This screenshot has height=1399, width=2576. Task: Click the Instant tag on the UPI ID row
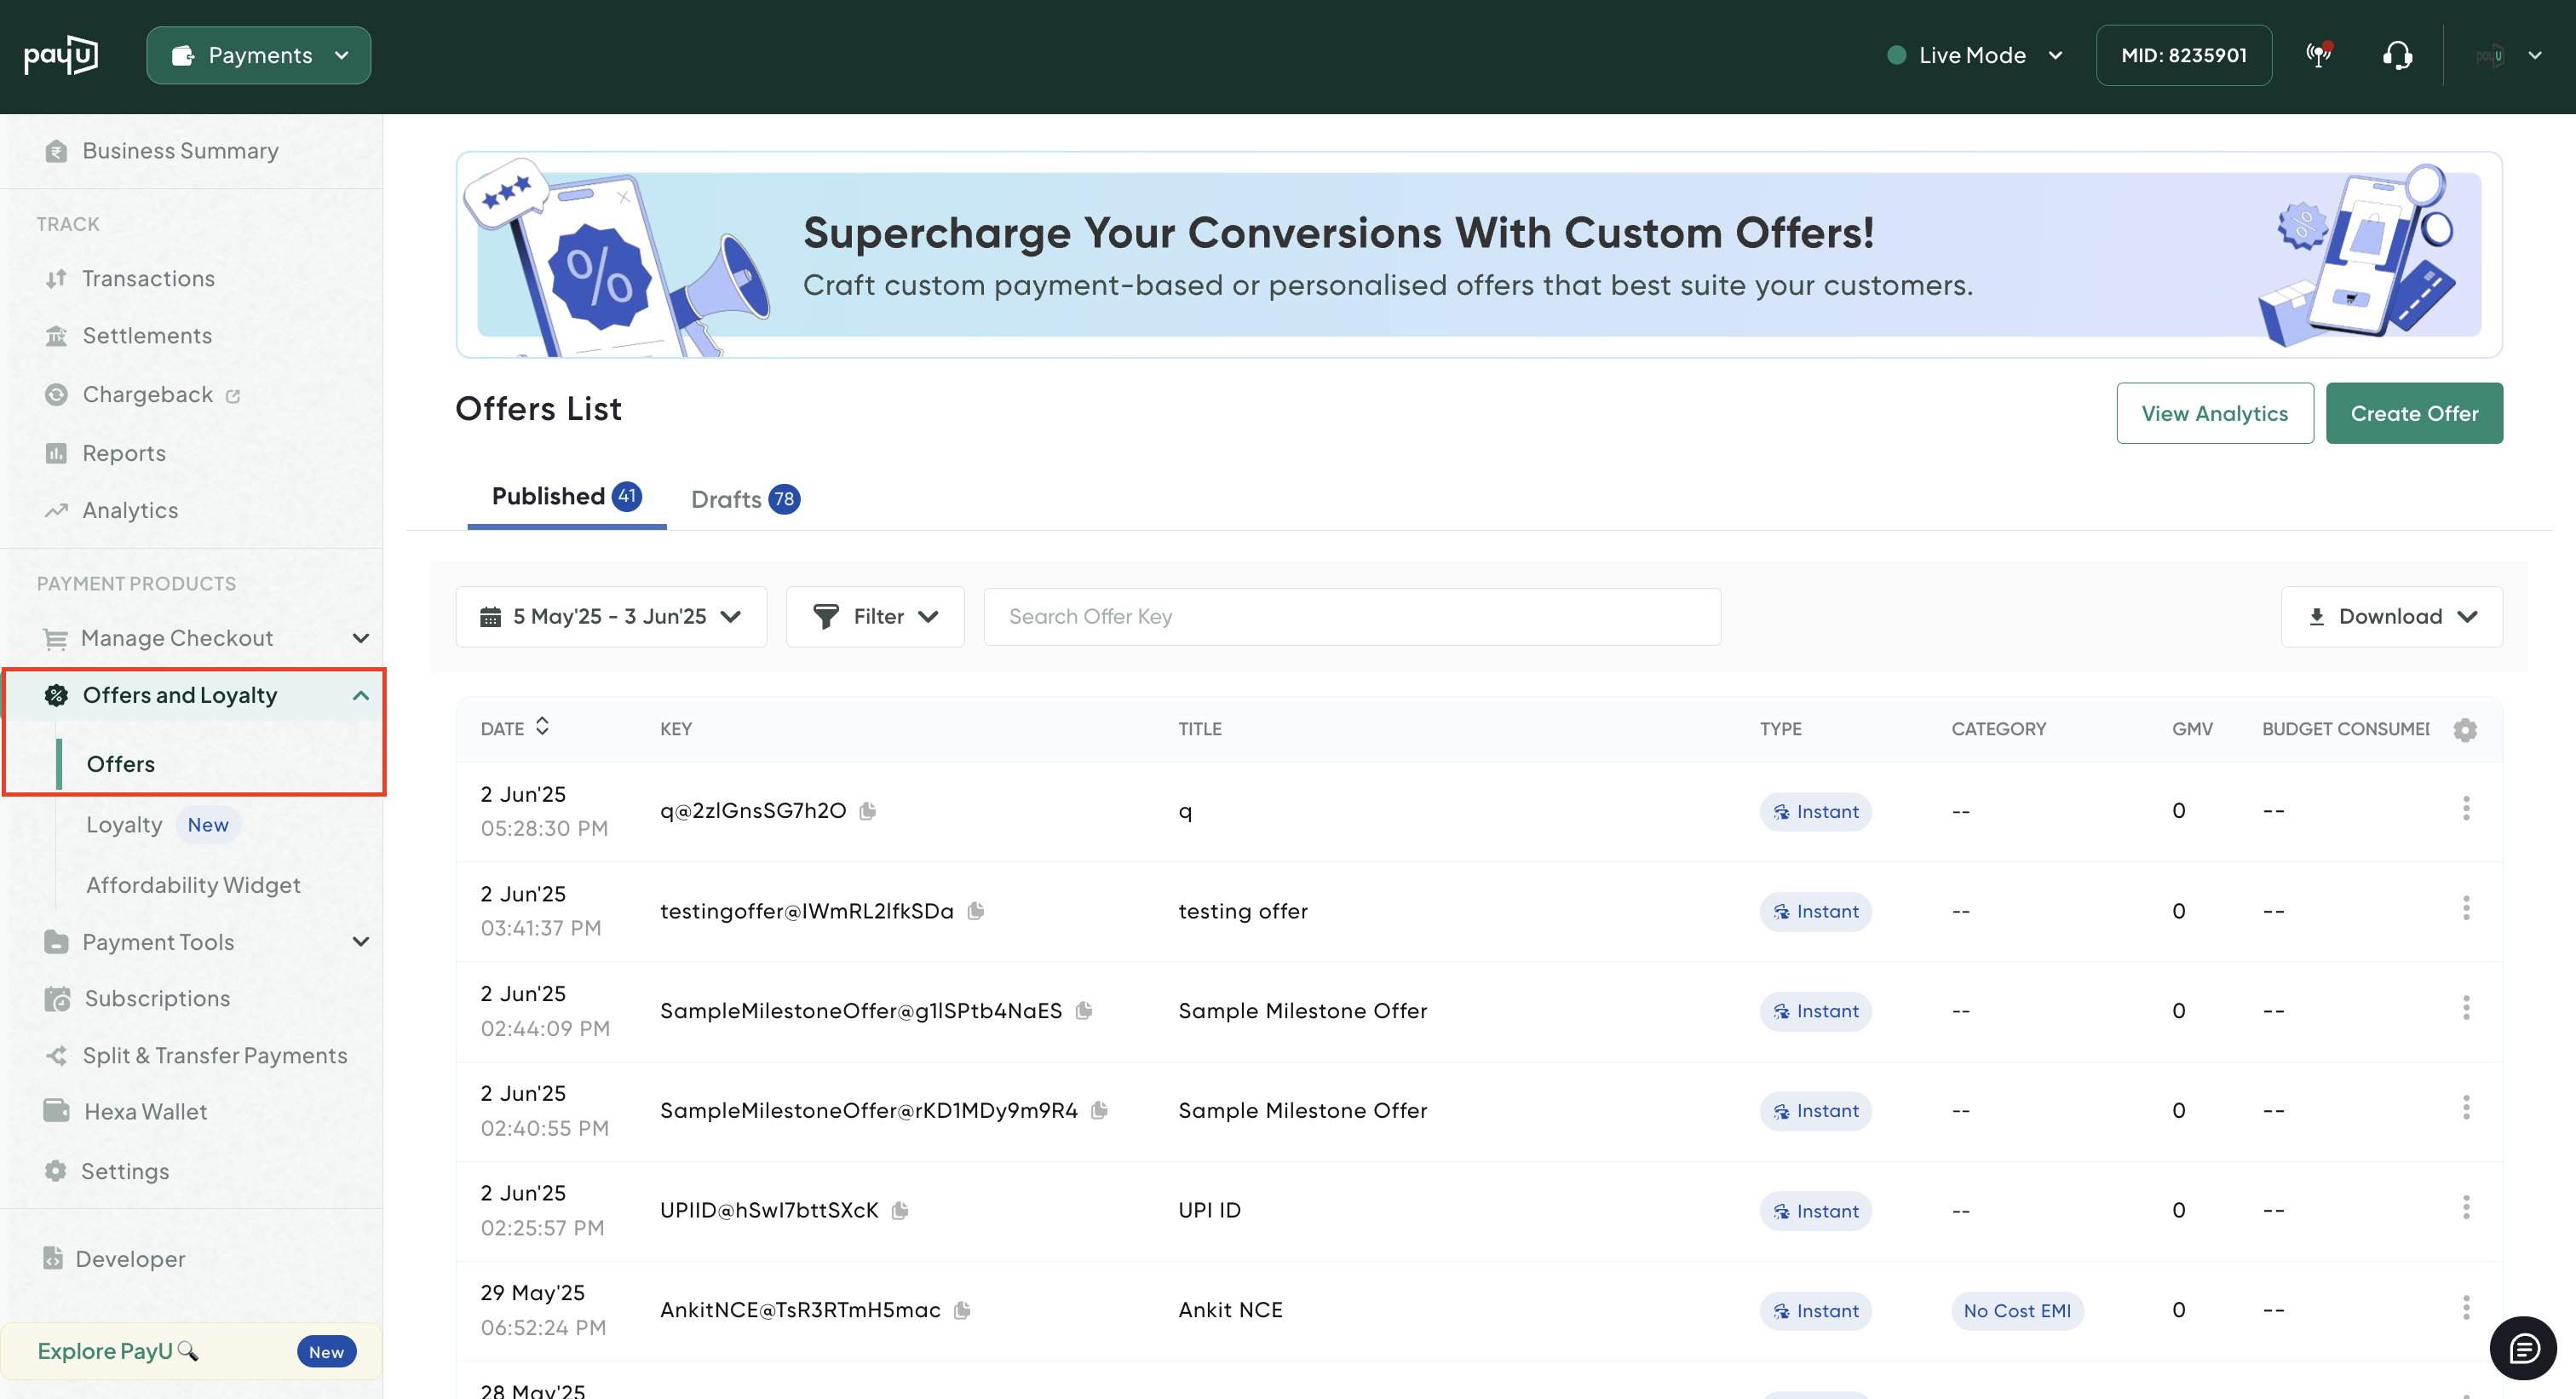(x=1815, y=1211)
